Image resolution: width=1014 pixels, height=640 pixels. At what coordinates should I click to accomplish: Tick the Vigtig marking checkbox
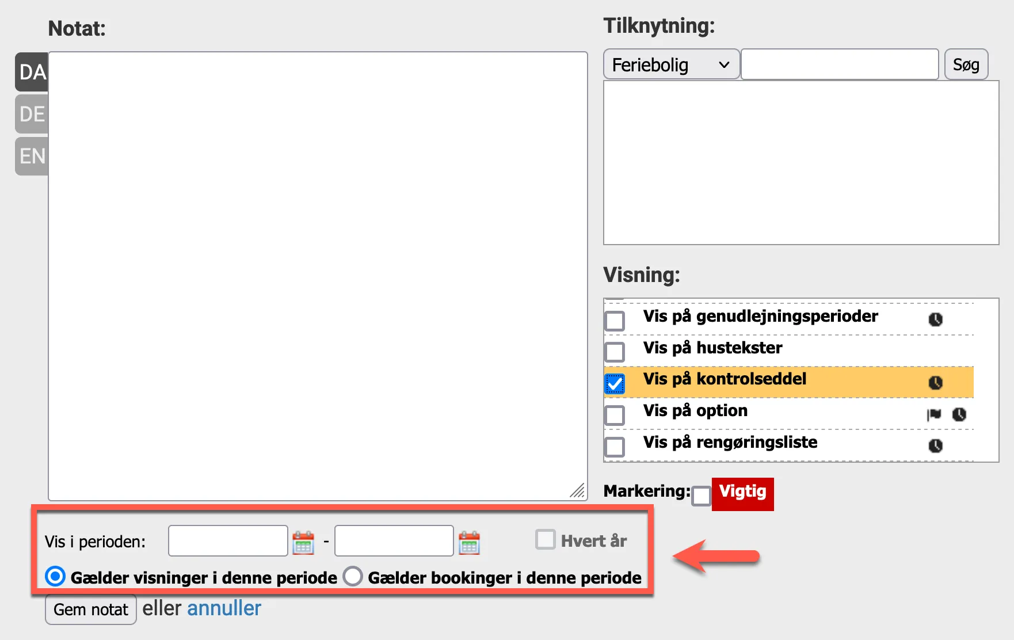tap(701, 496)
